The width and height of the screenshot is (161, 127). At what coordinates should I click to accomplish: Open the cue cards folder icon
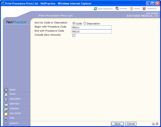(6, 114)
